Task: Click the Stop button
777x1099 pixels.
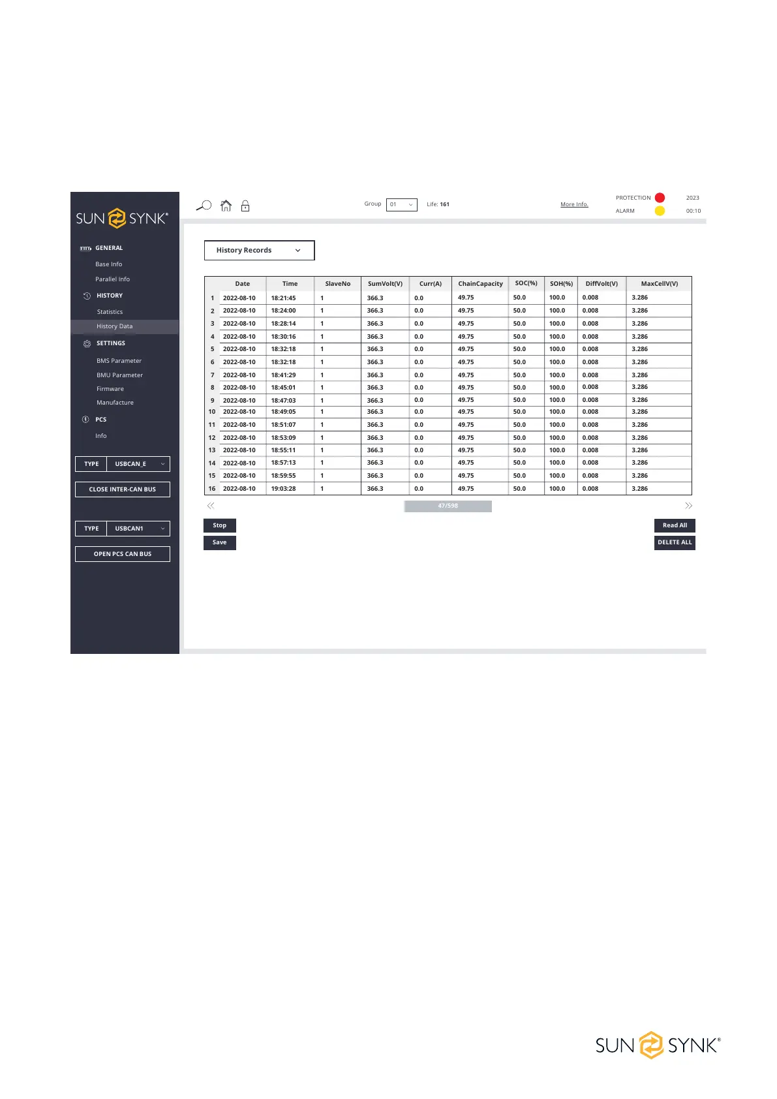Action: [x=220, y=525]
